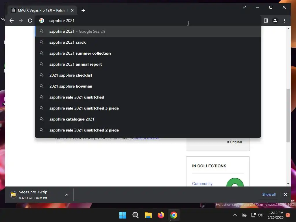The image size is (296, 222).
Task: Click the green Community collection thumbnail
Action: click(x=235, y=182)
